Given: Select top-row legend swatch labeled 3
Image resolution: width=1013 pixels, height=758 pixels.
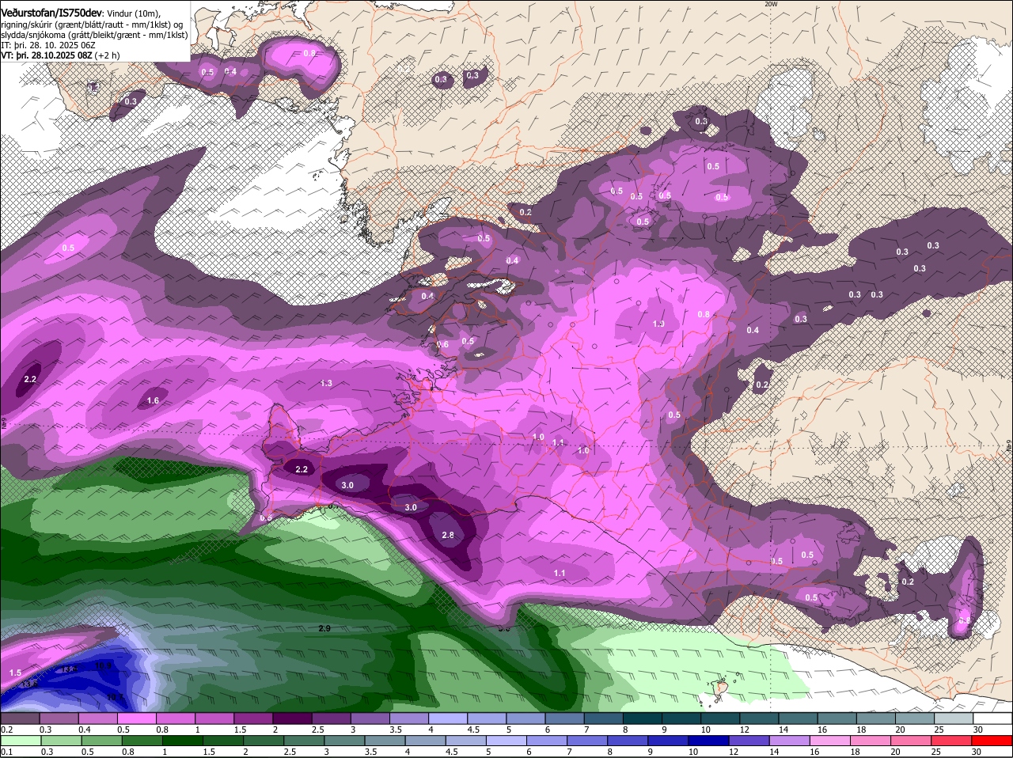Looking at the screenshot, I should pos(370,718).
